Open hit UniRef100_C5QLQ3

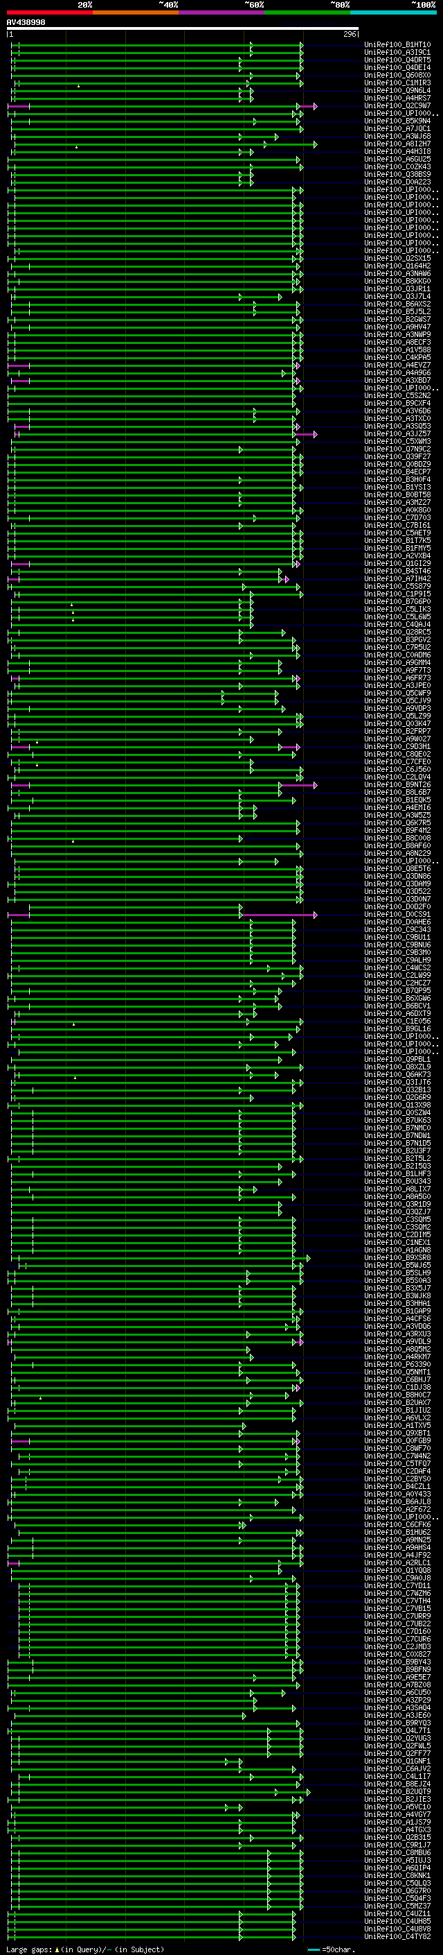tap(397, 1882)
